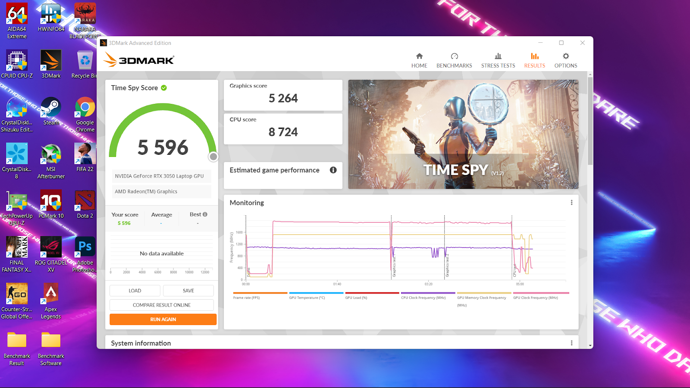The image size is (690, 388).
Task: Open the 3DMark desktop shortcut
Action: pos(51,64)
